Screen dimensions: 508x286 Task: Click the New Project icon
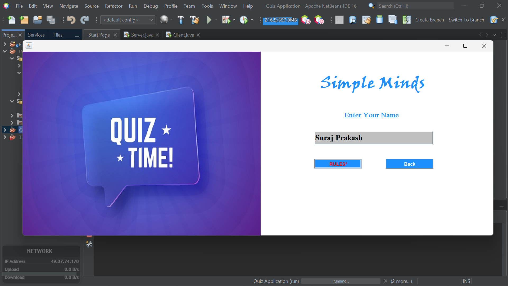[24, 20]
